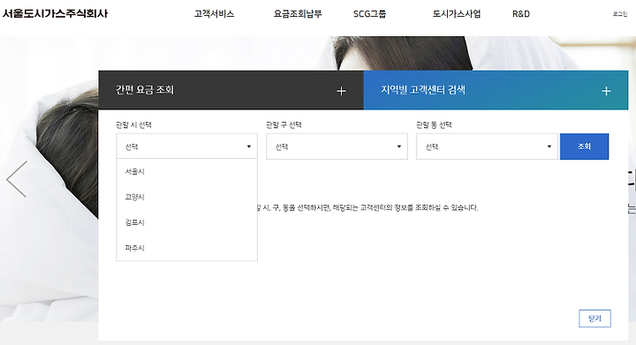Collapse the 관할 시 선택 dropdown

[186, 146]
